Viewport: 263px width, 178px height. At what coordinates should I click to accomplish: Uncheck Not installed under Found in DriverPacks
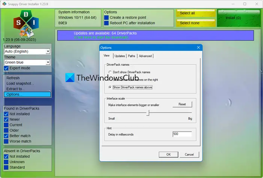(x=6, y=114)
